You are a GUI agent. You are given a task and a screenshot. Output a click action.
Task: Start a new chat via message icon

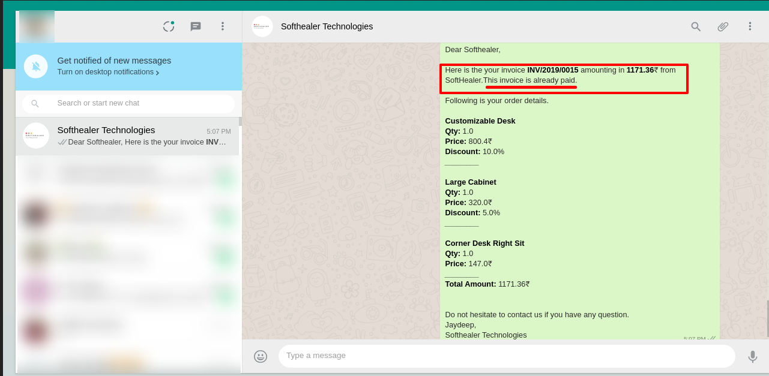tap(196, 26)
